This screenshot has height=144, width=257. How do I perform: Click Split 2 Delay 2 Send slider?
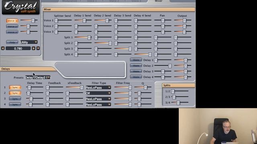(103, 43)
